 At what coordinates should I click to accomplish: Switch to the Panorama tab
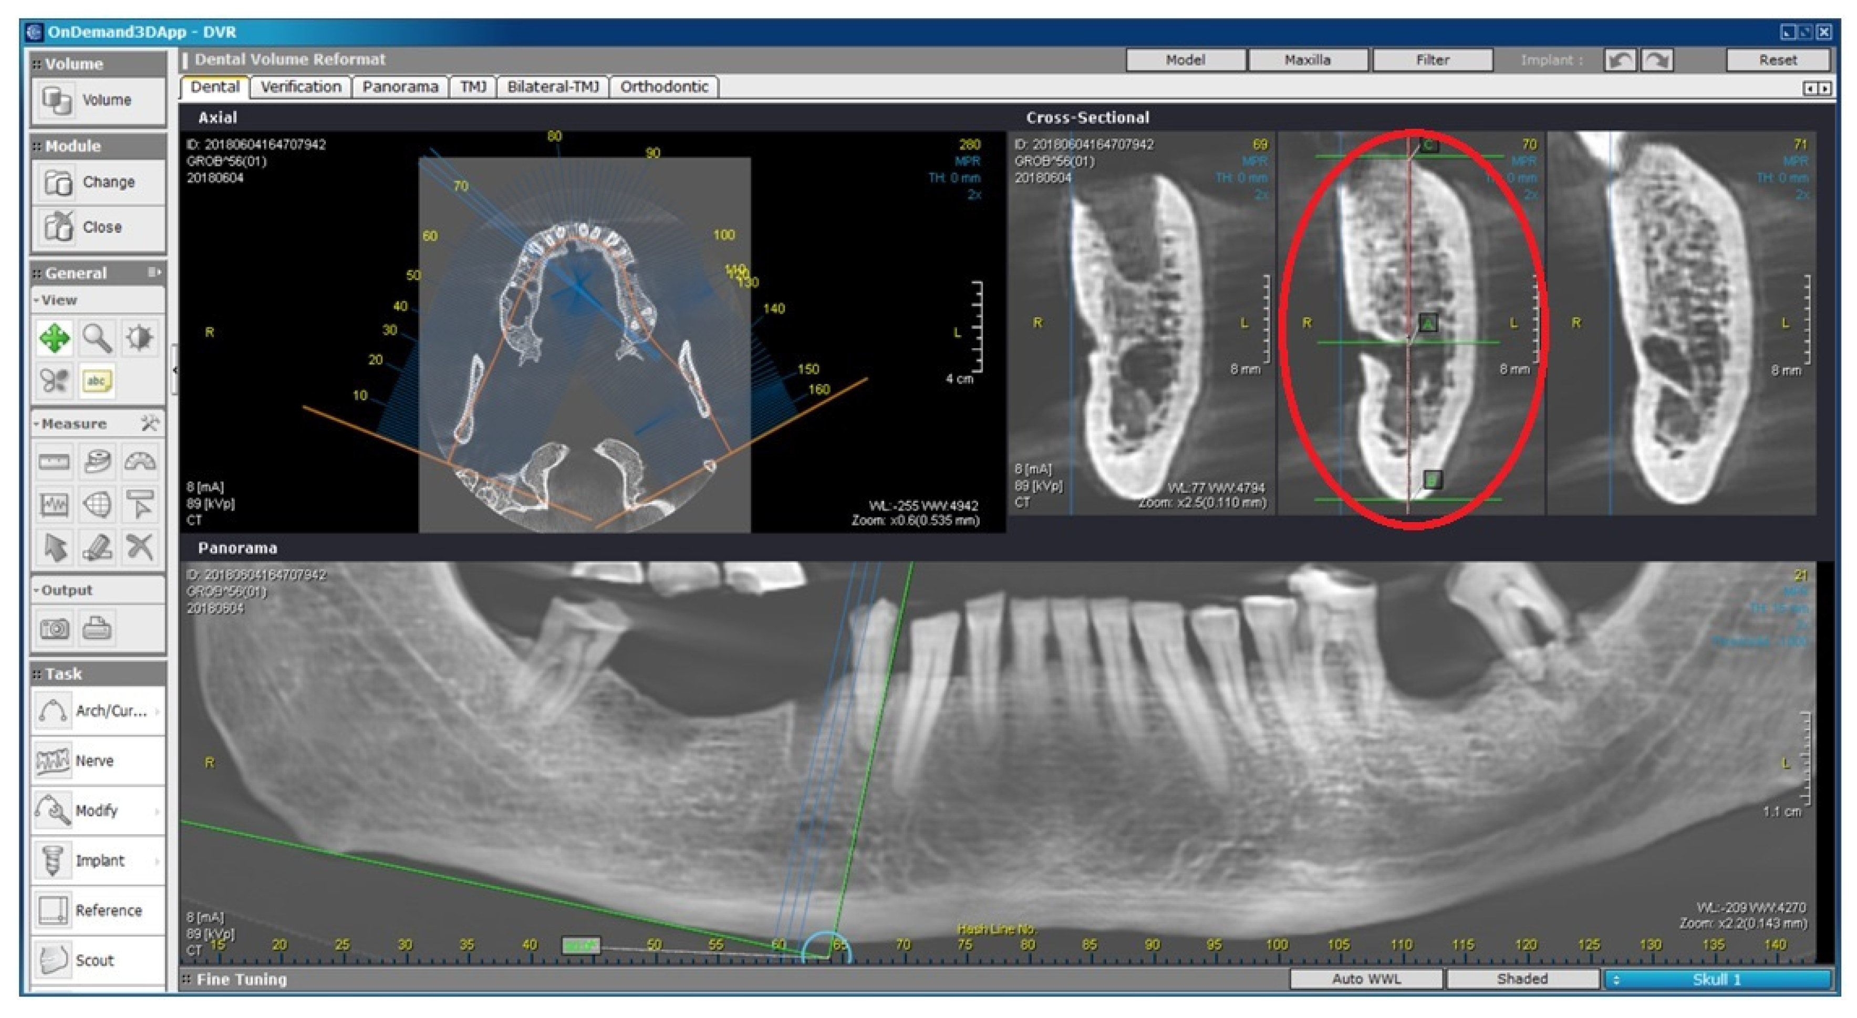pyautogui.click(x=400, y=87)
